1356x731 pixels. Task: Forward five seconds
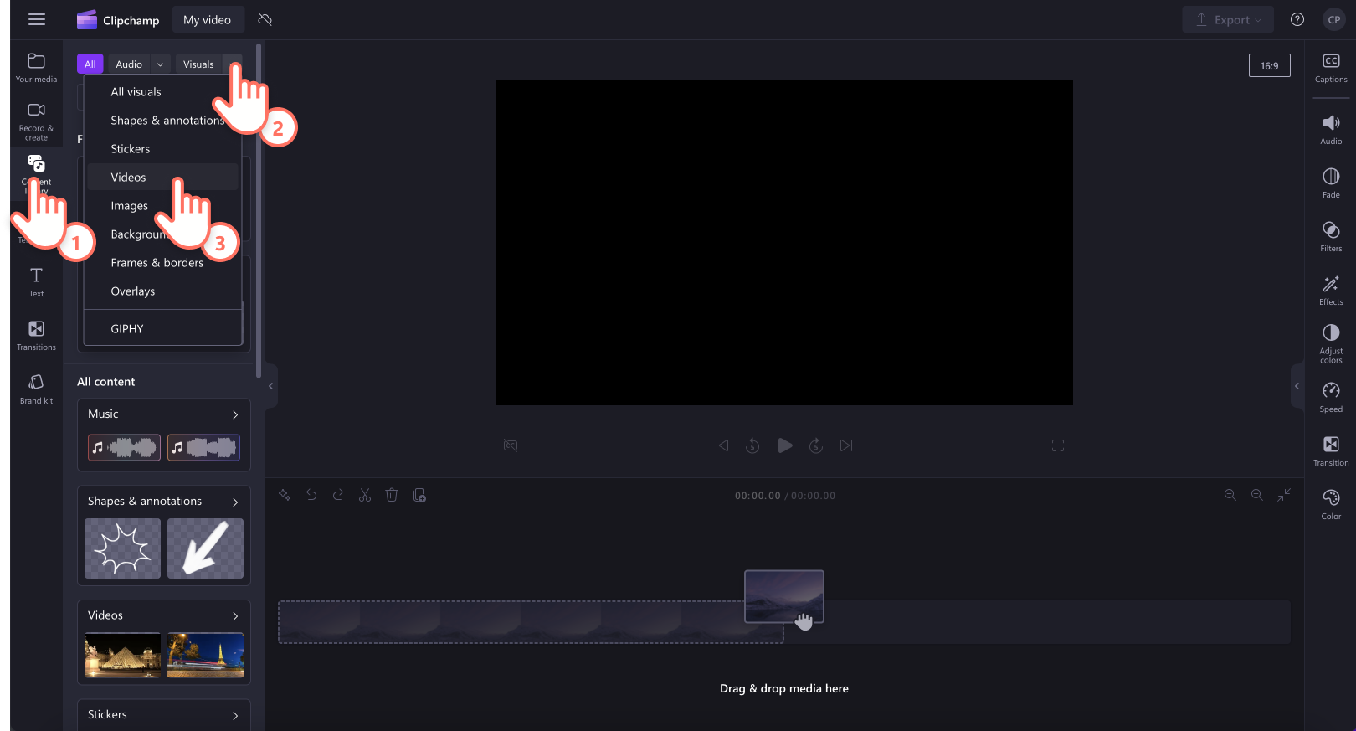(816, 445)
